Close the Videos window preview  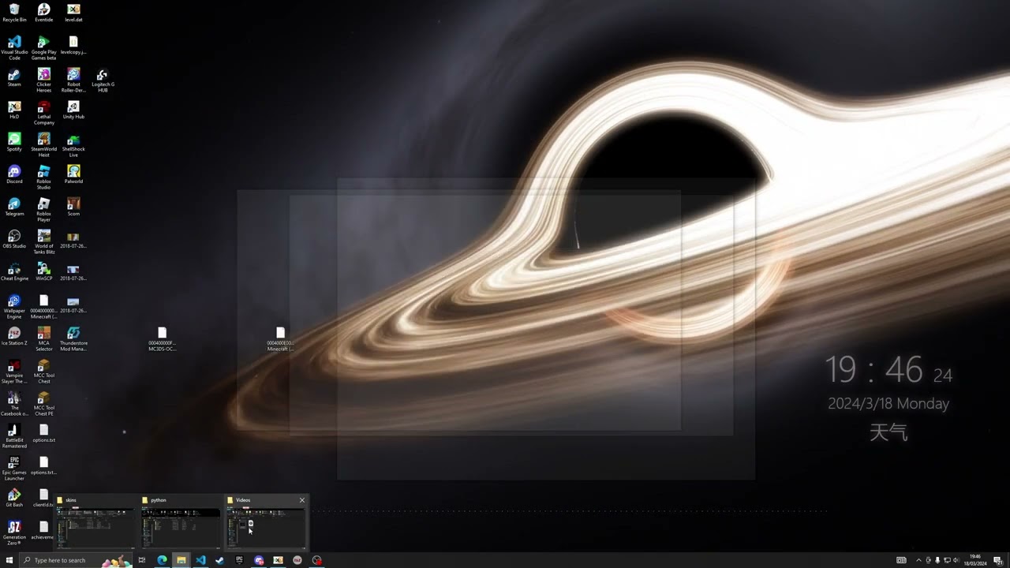click(301, 500)
